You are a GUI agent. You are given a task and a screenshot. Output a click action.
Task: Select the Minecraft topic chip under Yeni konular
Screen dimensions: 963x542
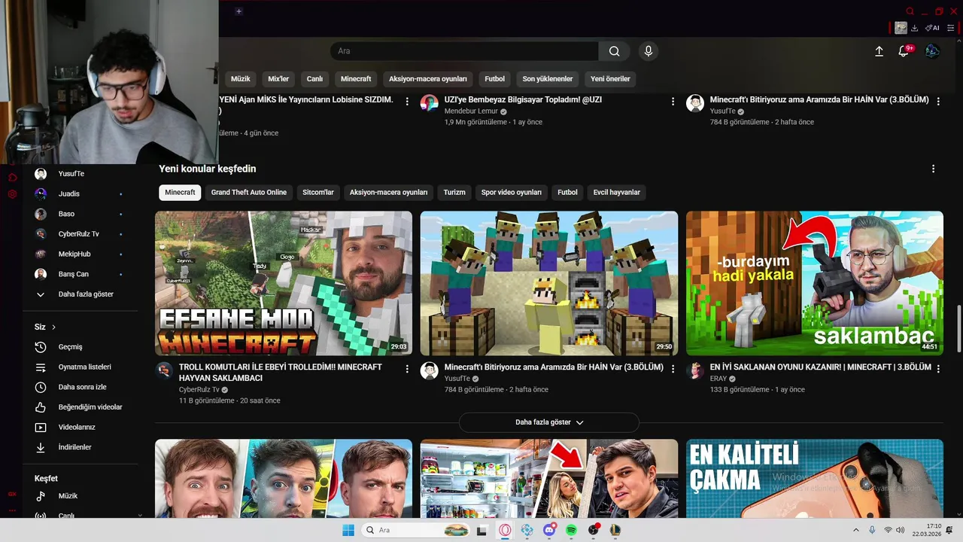[x=180, y=193]
